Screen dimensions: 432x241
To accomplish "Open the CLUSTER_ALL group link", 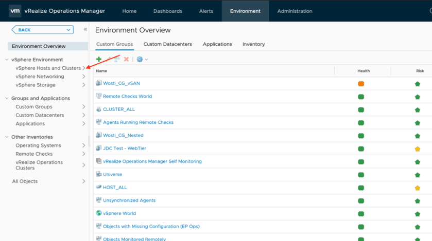I will click(x=119, y=109).
